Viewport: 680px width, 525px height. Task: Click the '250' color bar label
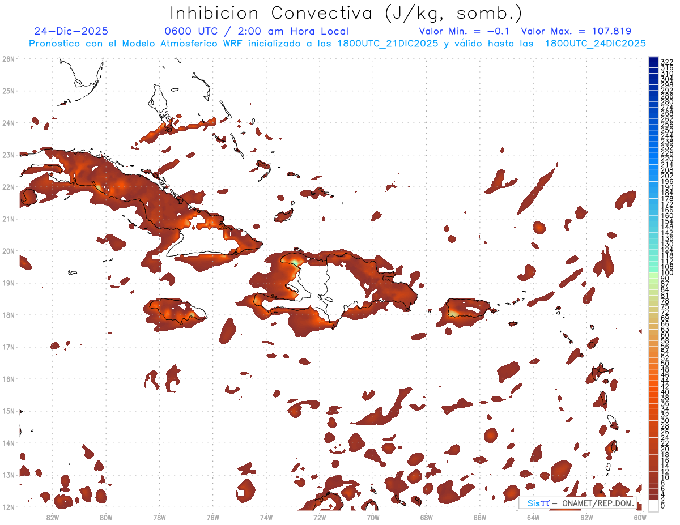pos(666,130)
